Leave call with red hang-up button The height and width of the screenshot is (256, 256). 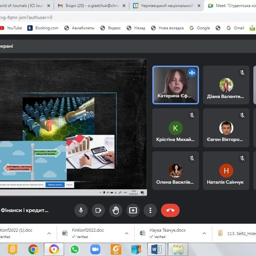click(x=170, y=210)
